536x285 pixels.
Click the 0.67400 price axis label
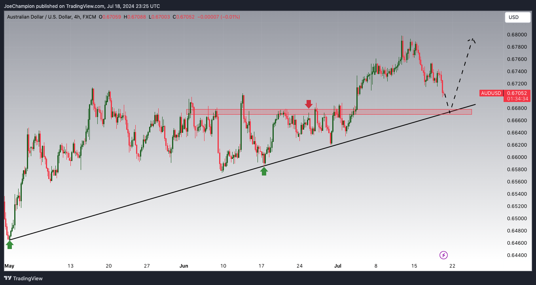[x=517, y=72]
